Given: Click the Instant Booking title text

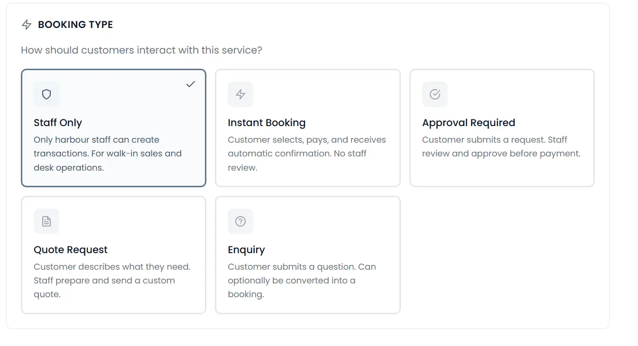Looking at the screenshot, I should click(x=267, y=122).
